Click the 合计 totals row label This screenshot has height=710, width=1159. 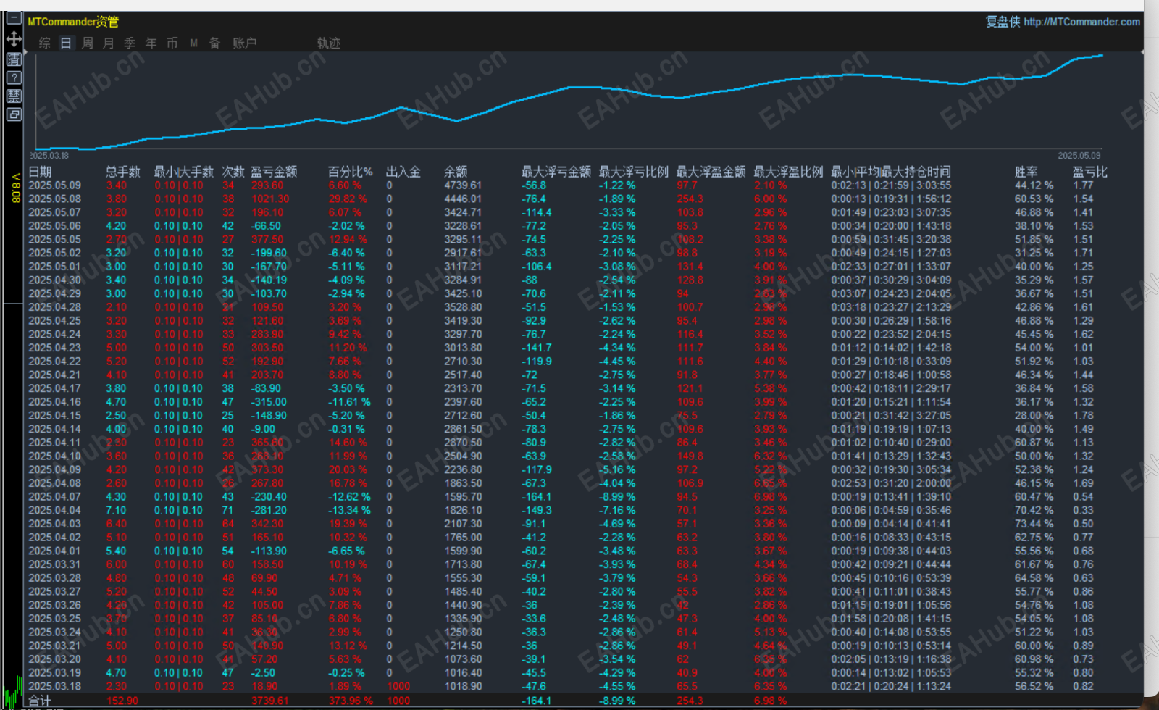click(40, 701)
